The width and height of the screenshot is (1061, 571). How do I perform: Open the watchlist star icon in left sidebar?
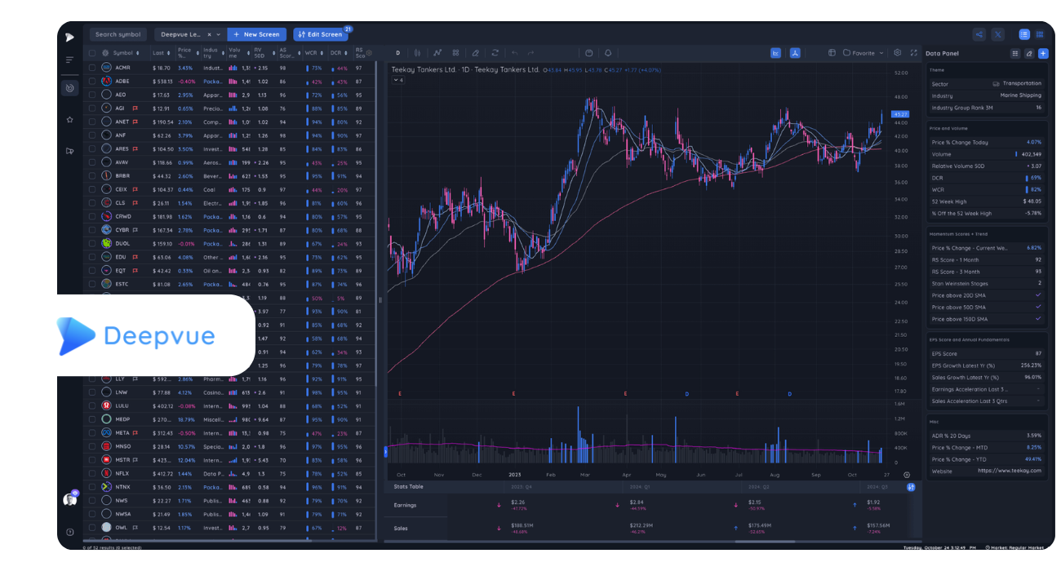(69, 119)
